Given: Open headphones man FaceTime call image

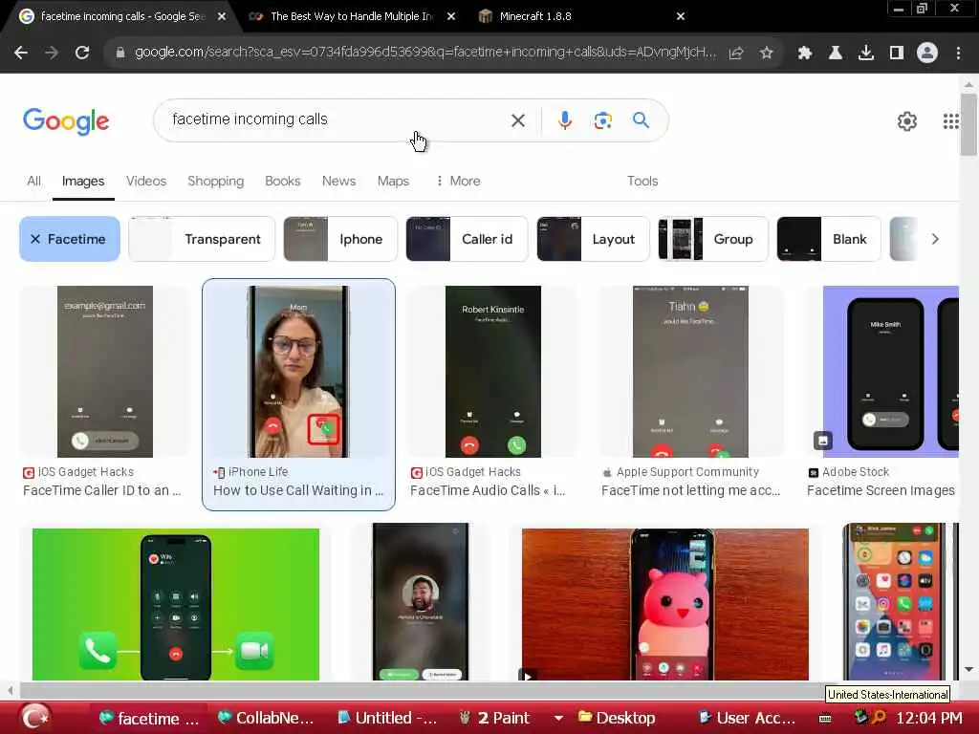Looking at the screenshot, I should click(x=421, y=602).
